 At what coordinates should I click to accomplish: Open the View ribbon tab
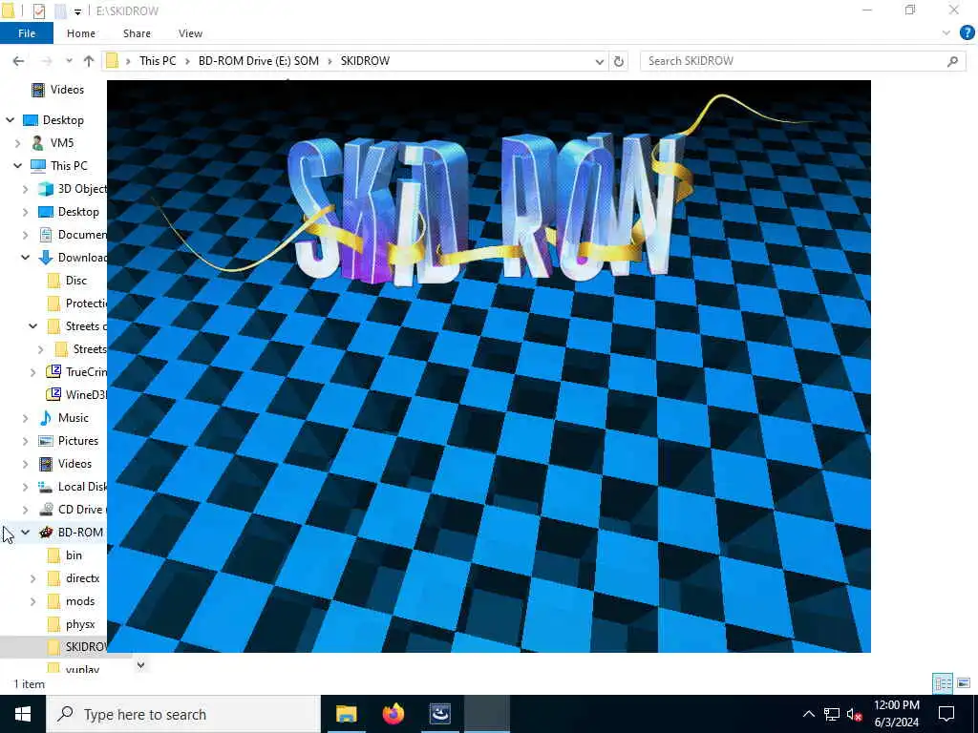(x=190, y=33)
